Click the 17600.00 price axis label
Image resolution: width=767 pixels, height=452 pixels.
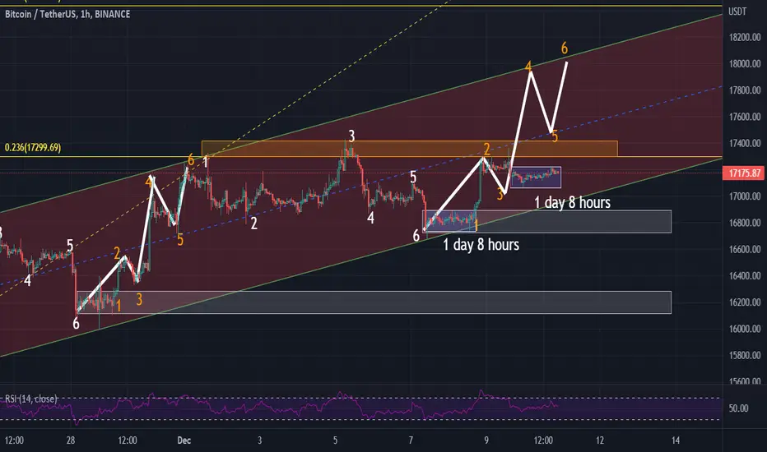coord(745,117)
